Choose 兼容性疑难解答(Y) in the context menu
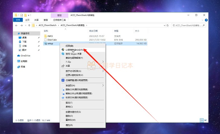Screen dimensions: 220x134 pyautogui.click(x=83, y=58)
